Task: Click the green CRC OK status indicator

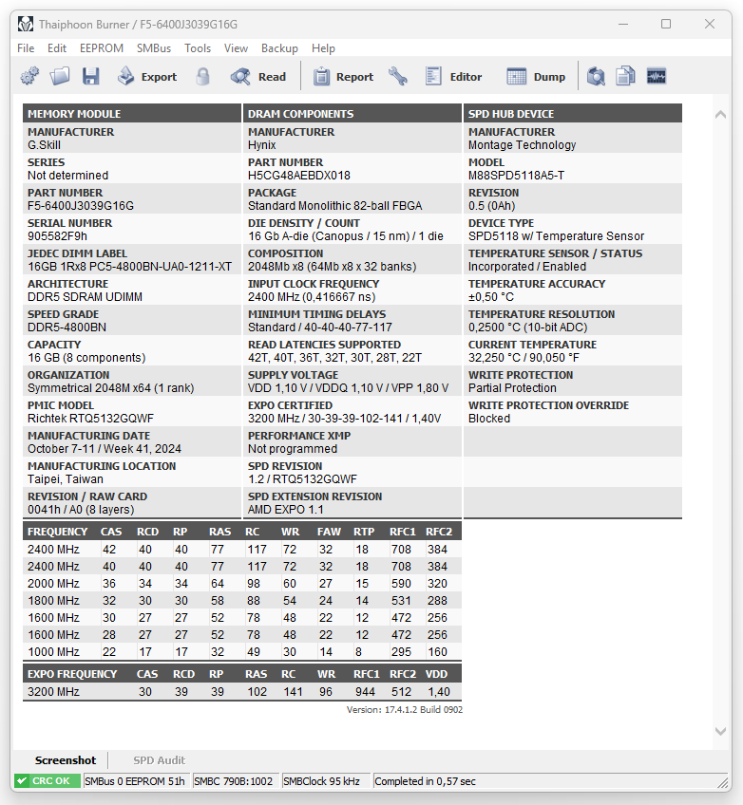Action: coord(47,781)
